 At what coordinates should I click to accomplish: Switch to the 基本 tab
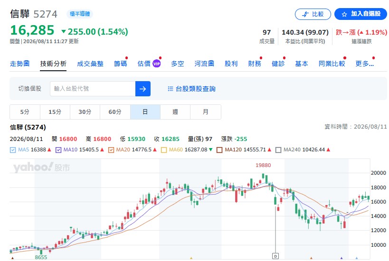pyautogui.click(x=302, y=64)
